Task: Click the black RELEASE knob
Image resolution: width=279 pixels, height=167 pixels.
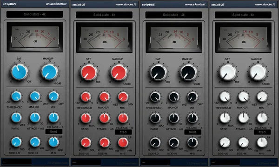Action: point(192,118)
